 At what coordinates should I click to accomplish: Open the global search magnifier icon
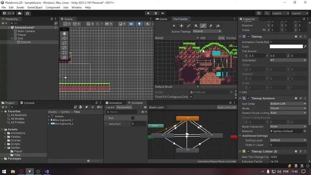pos(267,13)
